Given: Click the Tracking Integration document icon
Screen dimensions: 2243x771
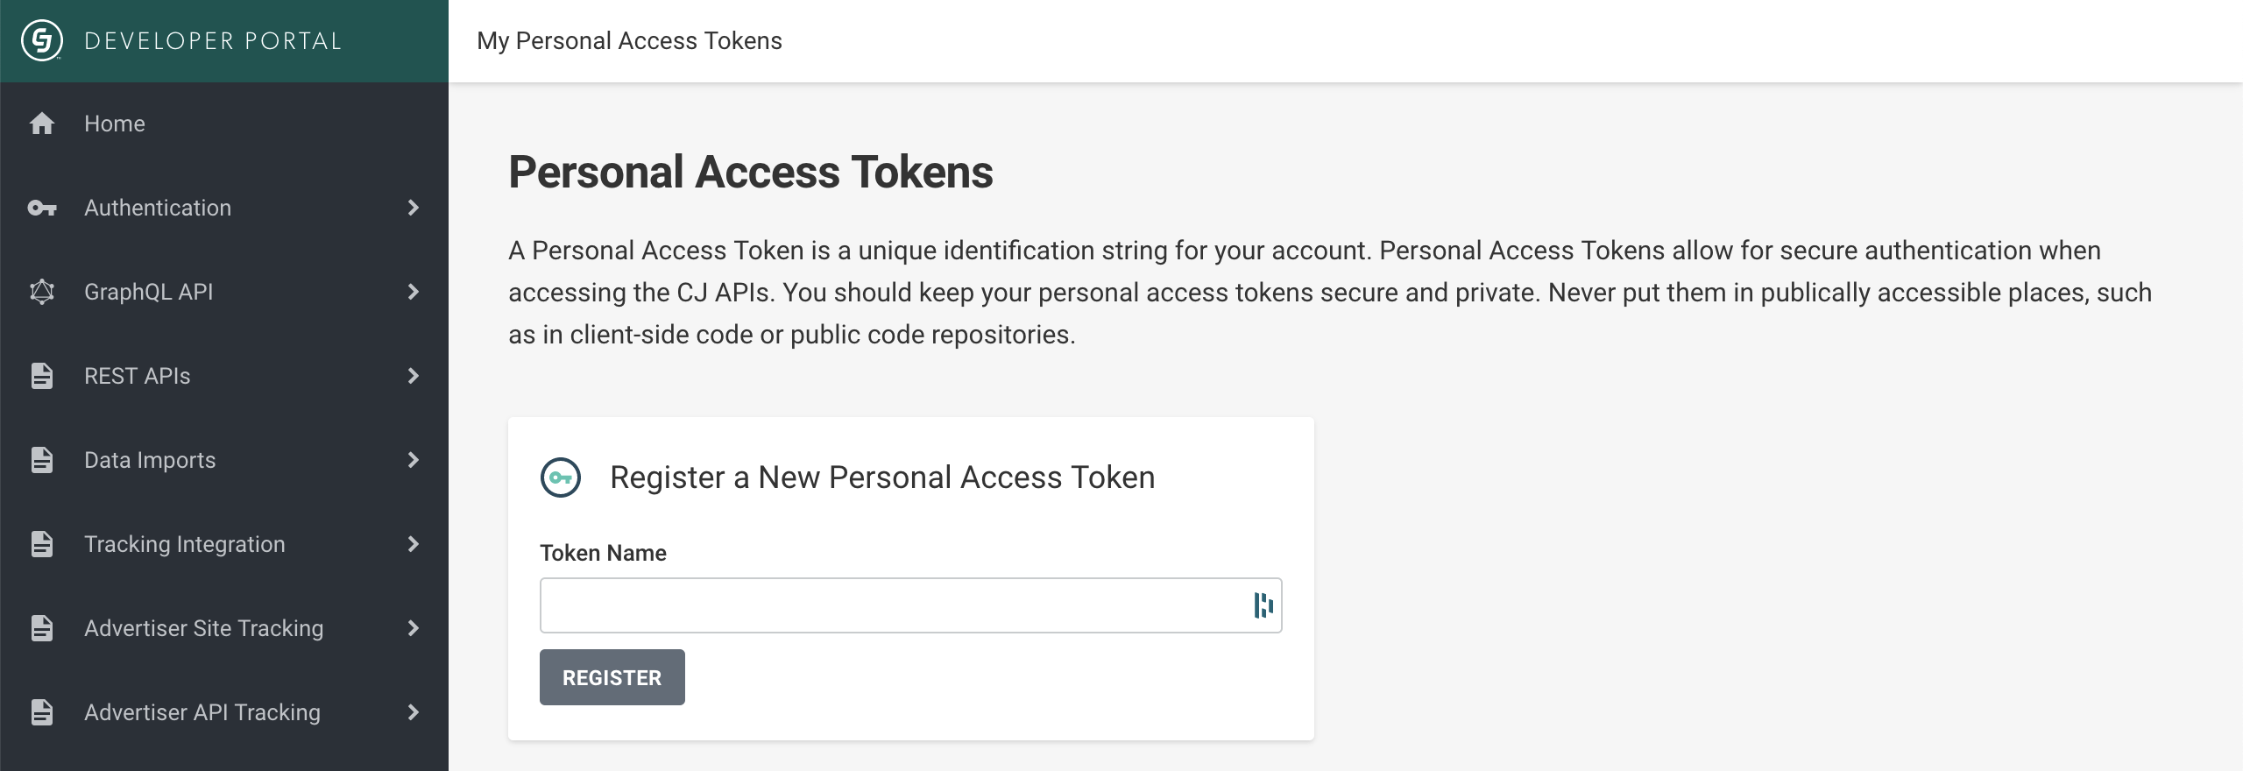Looking at the screenshot, I should [42, 544].
